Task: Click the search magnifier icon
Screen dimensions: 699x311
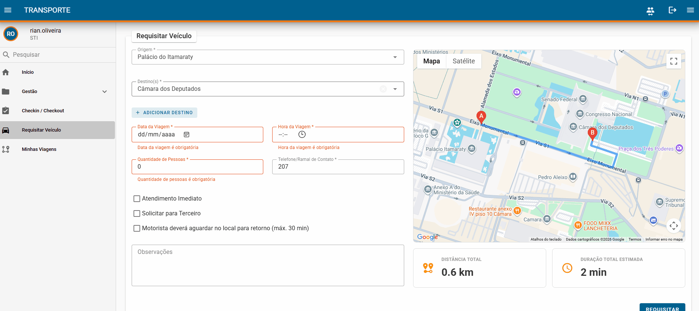Action: (6, 55)
